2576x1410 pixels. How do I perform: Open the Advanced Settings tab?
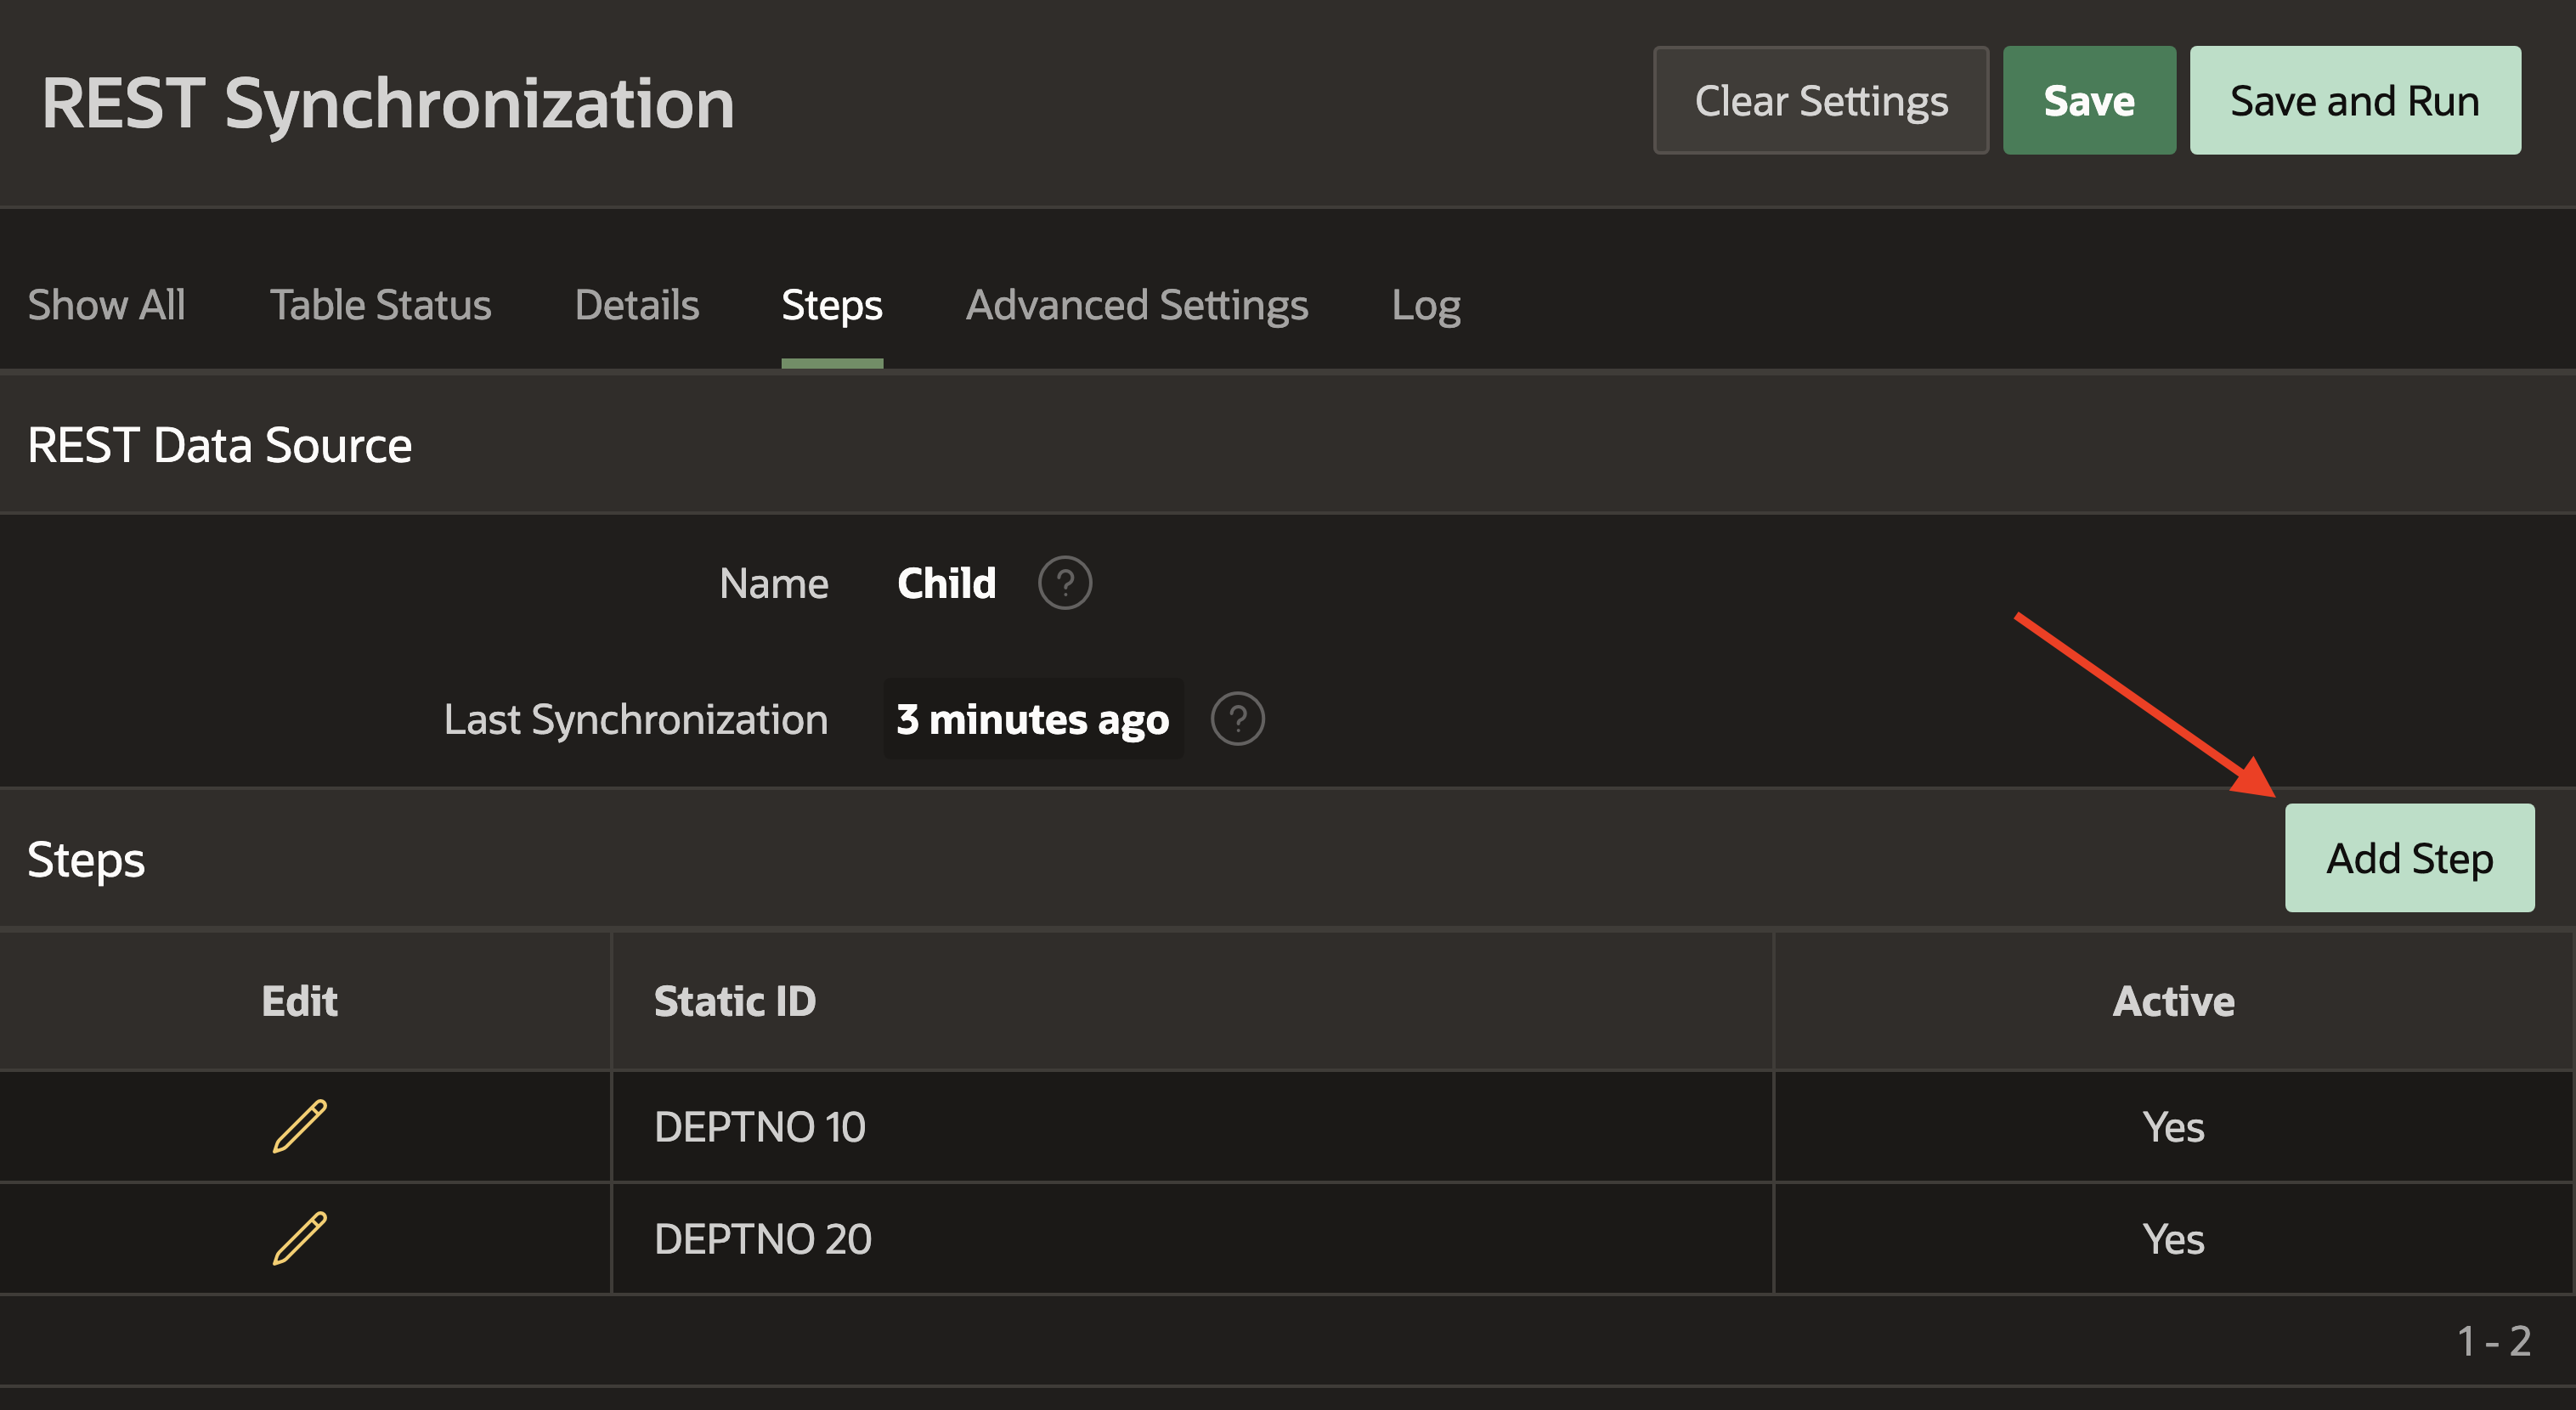[x=1138, y=305]
